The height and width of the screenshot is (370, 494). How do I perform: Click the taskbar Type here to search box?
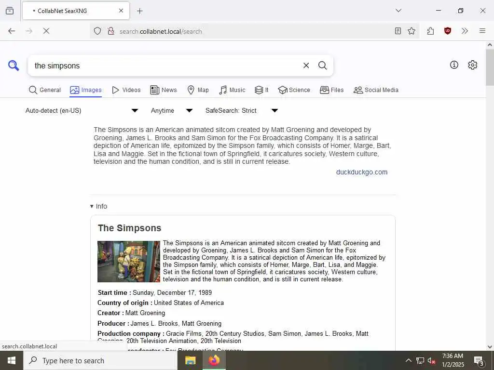click(100, 360)
